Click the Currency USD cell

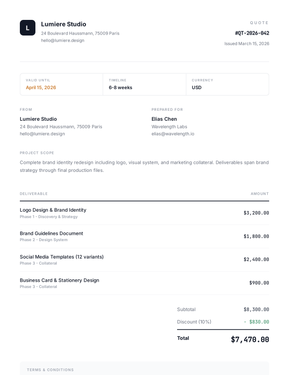click(x=196, y=88)
